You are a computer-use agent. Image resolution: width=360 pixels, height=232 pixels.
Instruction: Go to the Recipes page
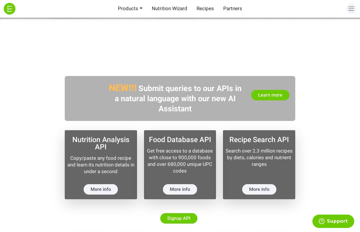tap(205, 9)
